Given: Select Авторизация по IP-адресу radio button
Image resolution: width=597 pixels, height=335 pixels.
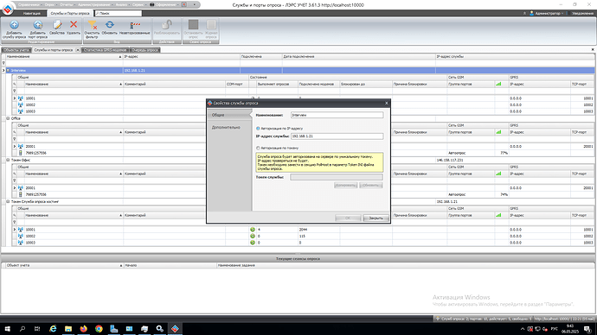Looking at the screenshot, I should click(258, 129).
